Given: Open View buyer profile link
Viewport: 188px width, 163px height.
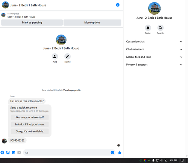Looking at the screenshot, I should (72, 90).
